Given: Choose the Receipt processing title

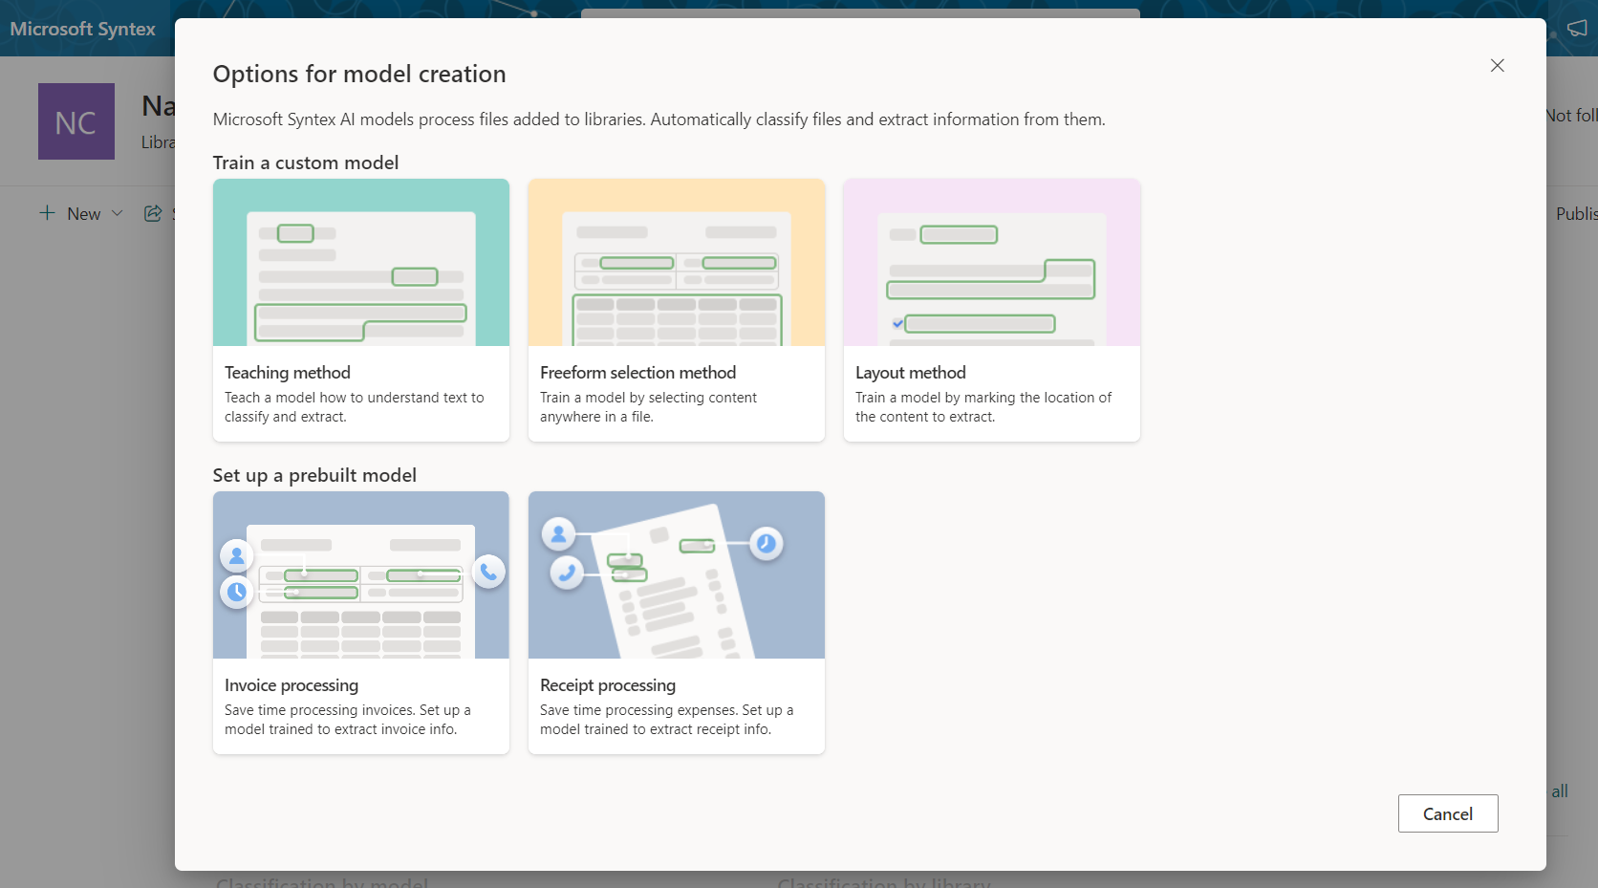Looking at the screenshot, I should click(x=607, y=685).
